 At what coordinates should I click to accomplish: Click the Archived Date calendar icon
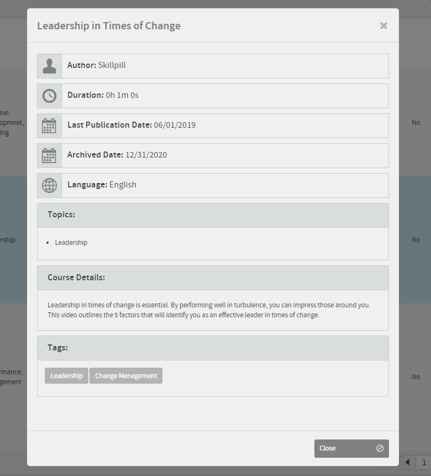pos(50,155)
